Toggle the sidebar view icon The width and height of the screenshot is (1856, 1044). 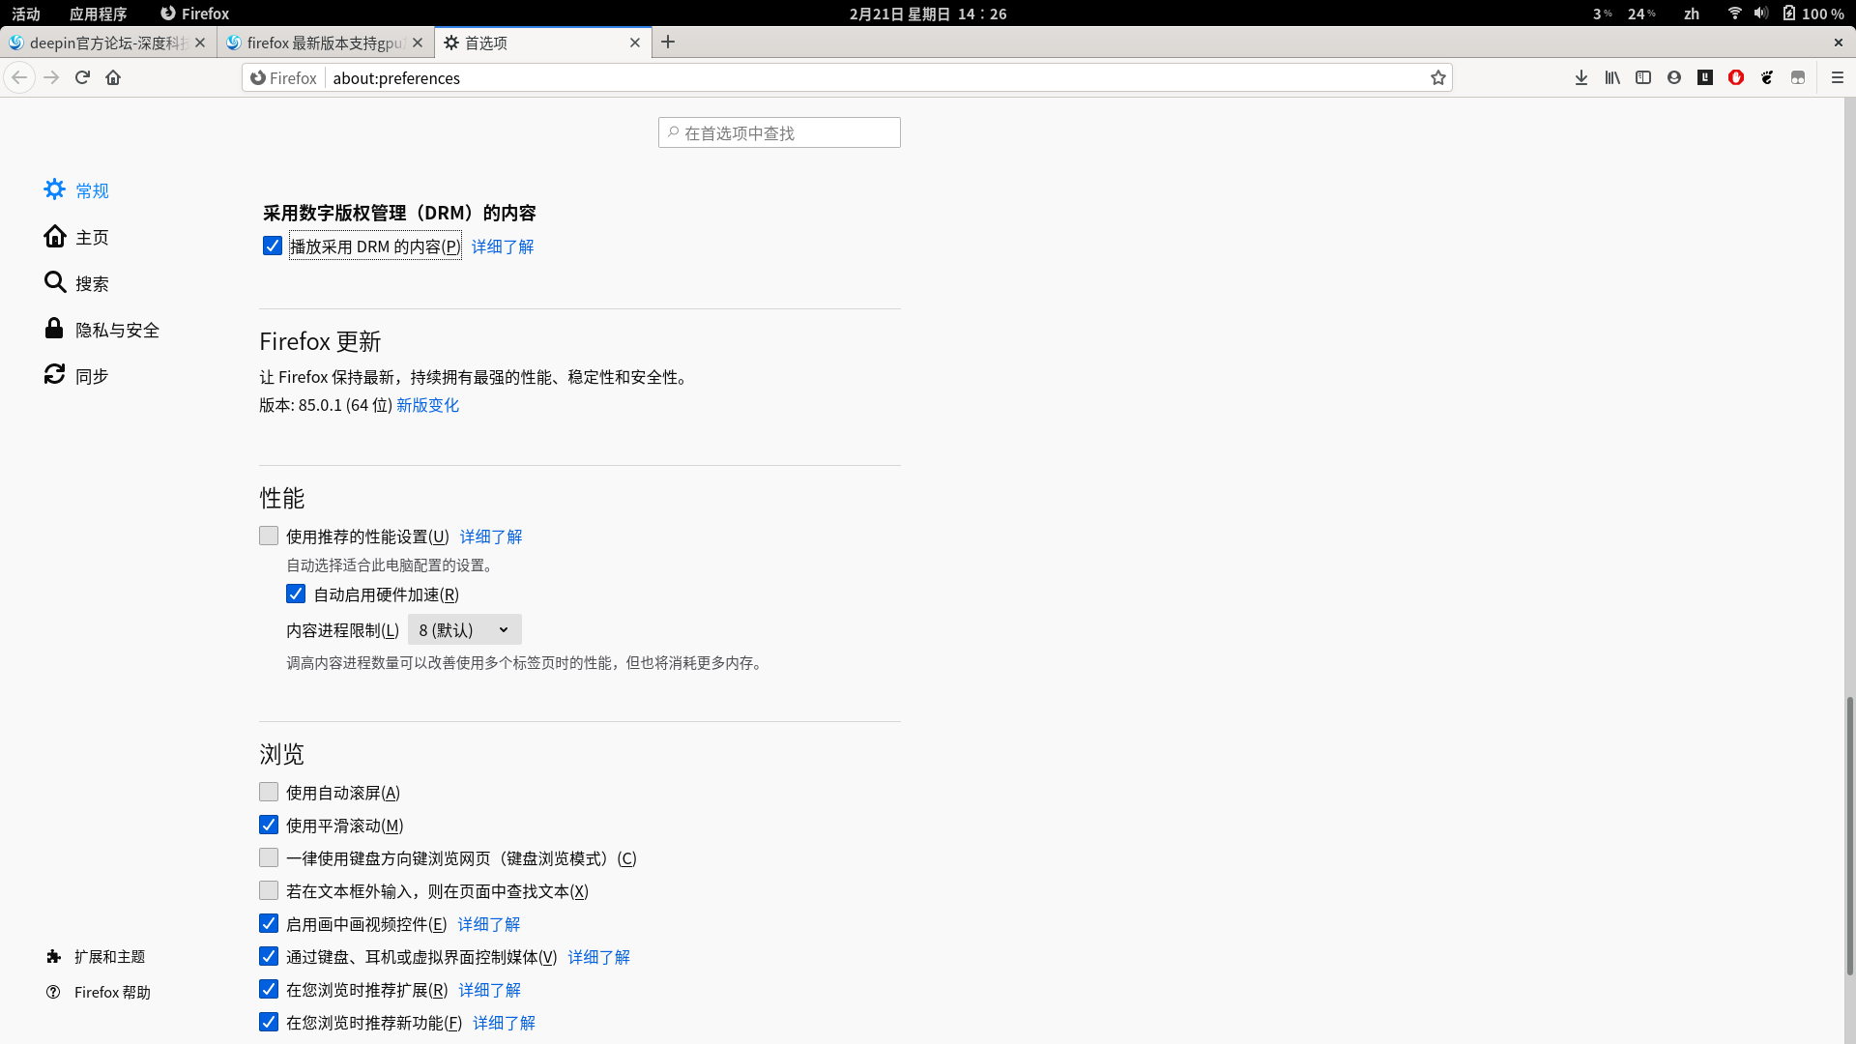coord(1642,77)
